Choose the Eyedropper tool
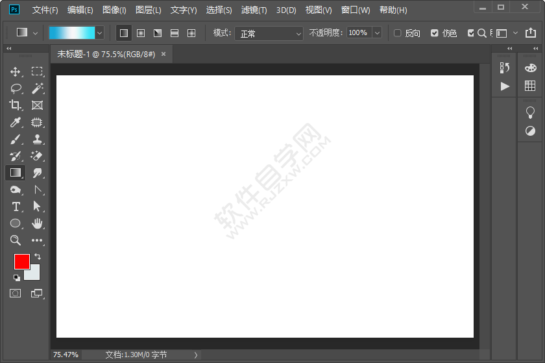 coord(16,122)
